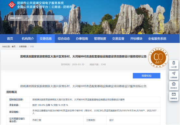Click the orange round status stamp
This screenshot has height=125, width=180.
click(158, 58)
